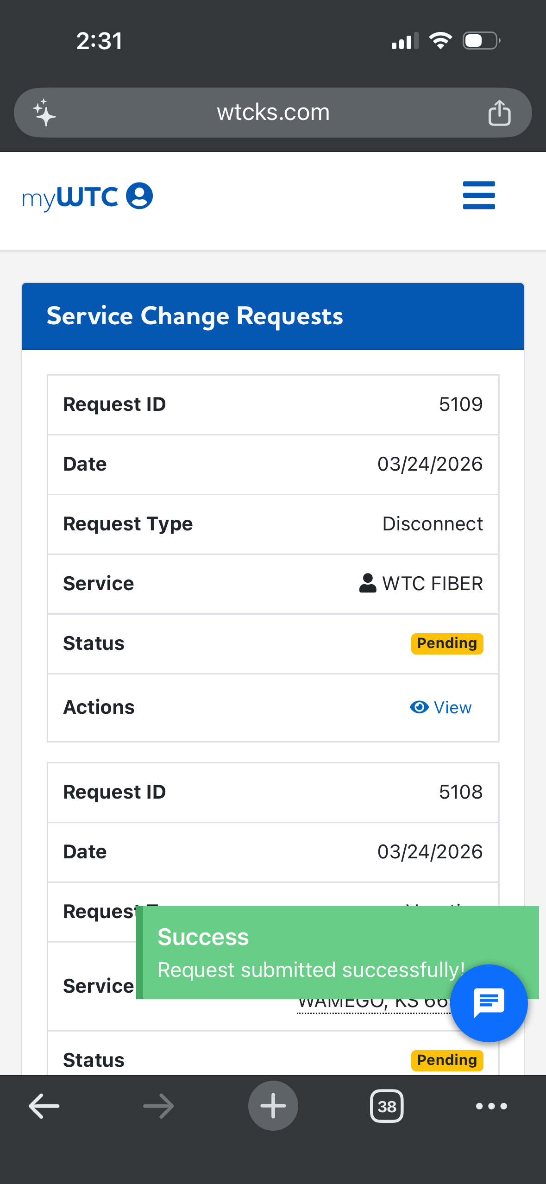Tap the myWTC account profile icon
The image size is (546, 1184).
139,196
